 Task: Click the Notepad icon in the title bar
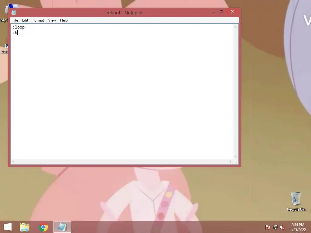[13, 12]
